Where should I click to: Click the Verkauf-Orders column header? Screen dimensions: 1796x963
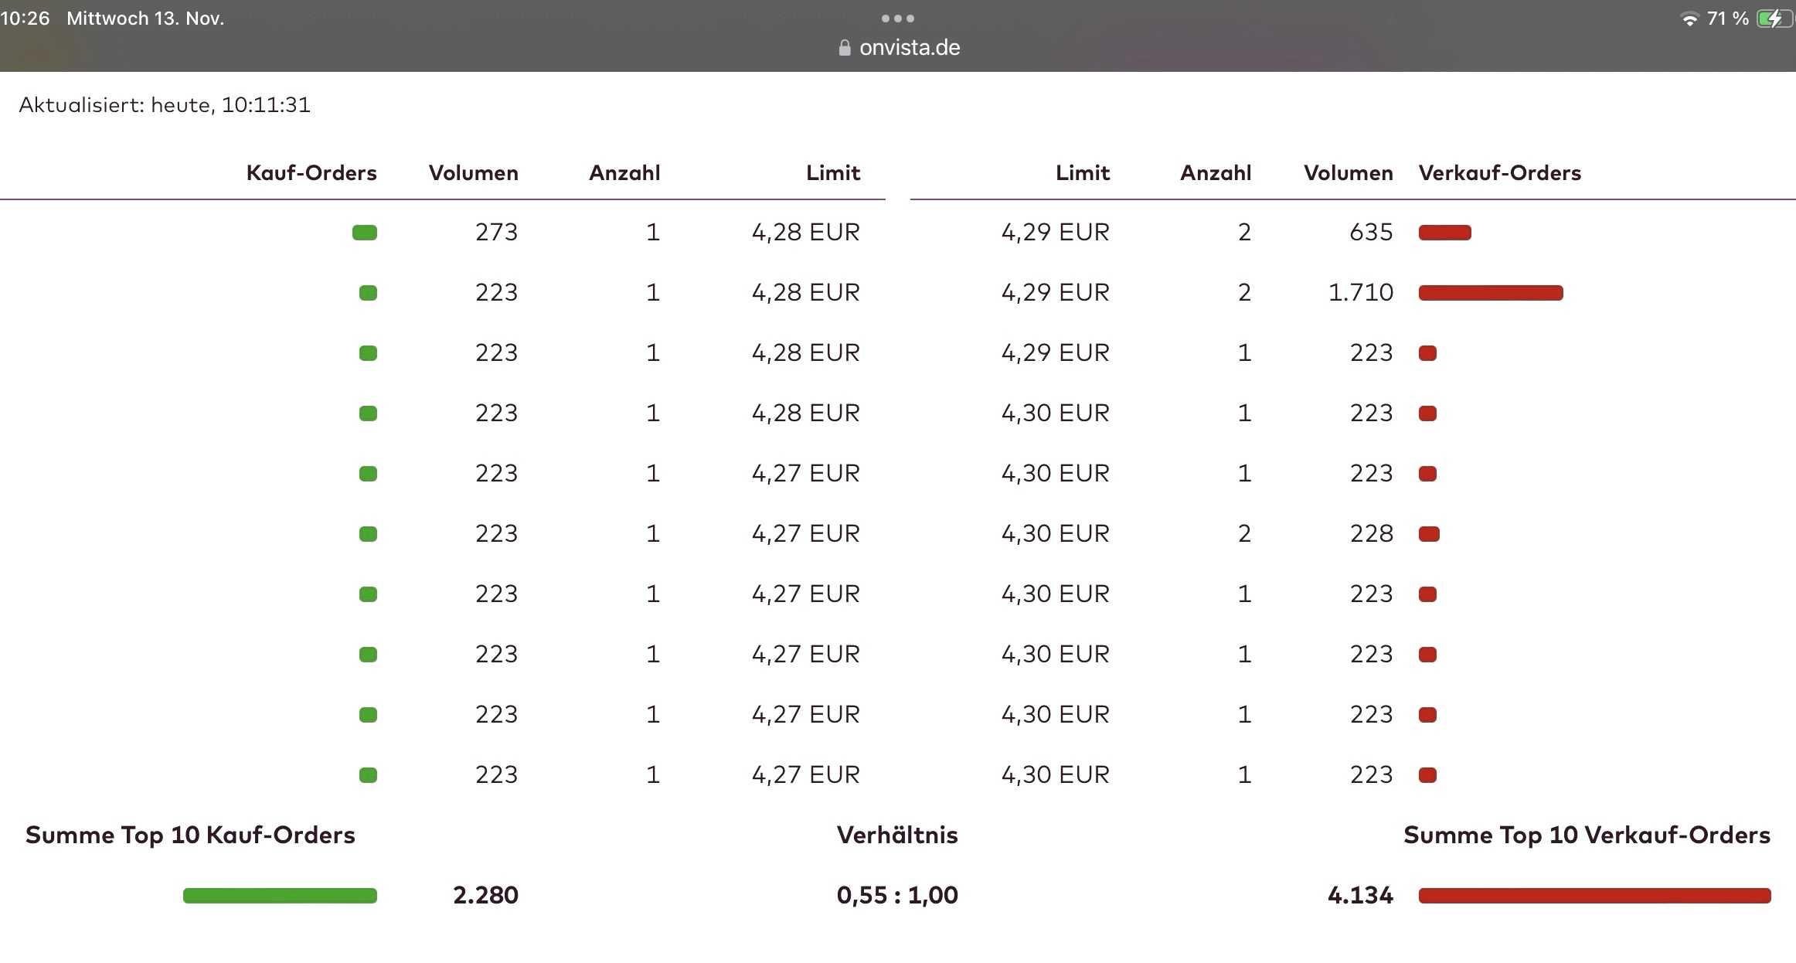1499,173
